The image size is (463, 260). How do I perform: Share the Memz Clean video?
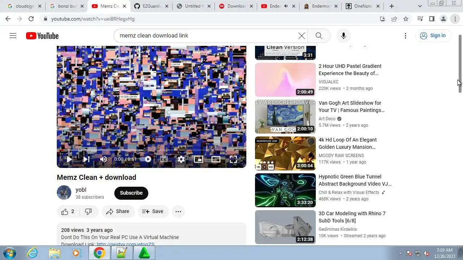pyautogui.click(x=118, y=212)
